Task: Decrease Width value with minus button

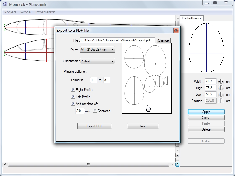Action: [x=223, y=82]
